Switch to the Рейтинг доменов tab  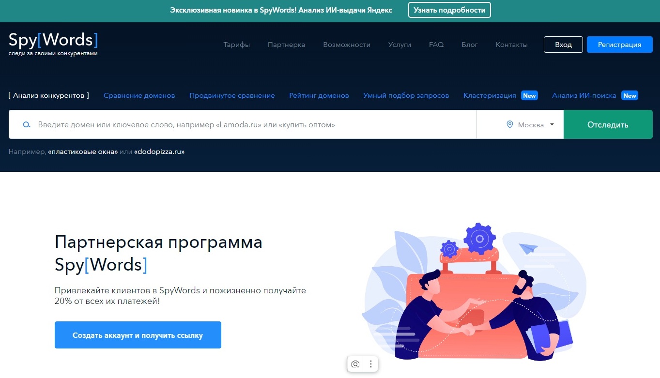(319, 95)
